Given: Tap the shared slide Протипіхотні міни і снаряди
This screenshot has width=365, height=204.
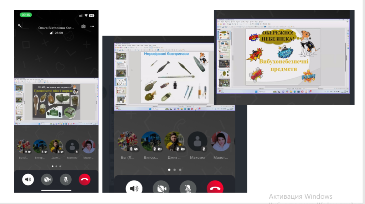Looking at the screenshot, I should tap(56, 101).
